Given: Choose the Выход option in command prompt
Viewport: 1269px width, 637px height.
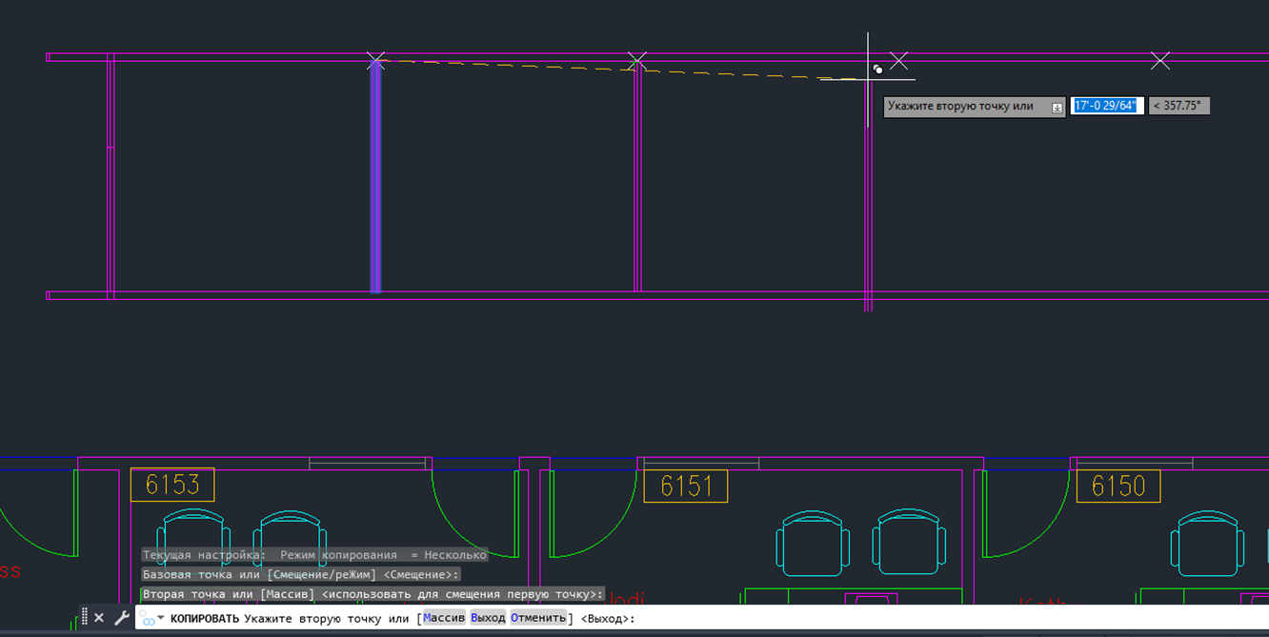Looking at the screenshot, I should tap(488, 618).
